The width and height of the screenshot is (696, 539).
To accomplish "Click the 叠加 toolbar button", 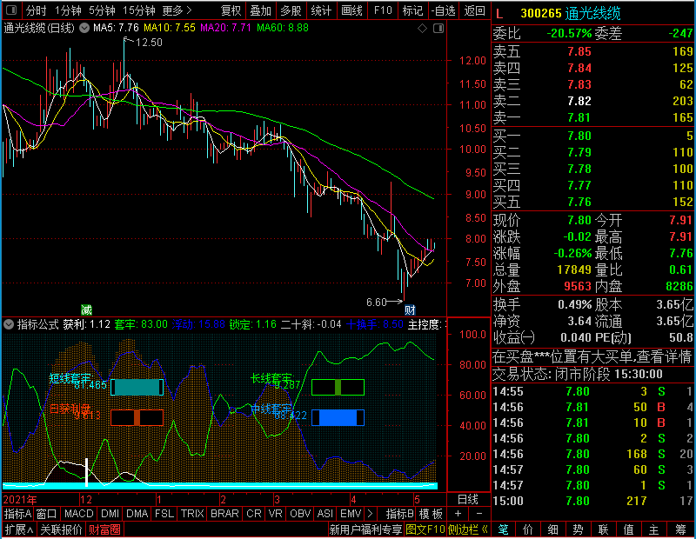I will pos(261,10).
